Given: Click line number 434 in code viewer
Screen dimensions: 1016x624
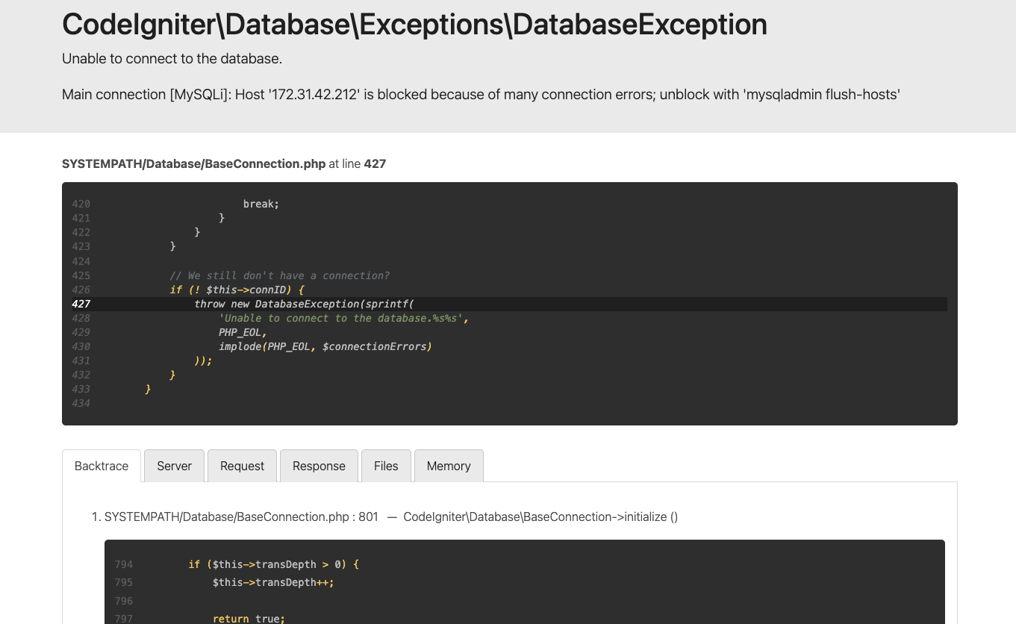Looking at the screenshot, I should pos(81,403).
